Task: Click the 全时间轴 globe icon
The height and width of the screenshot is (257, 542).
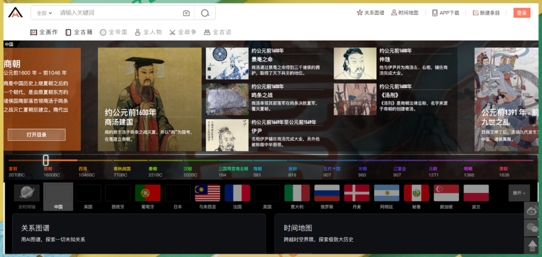Action: 27,193
